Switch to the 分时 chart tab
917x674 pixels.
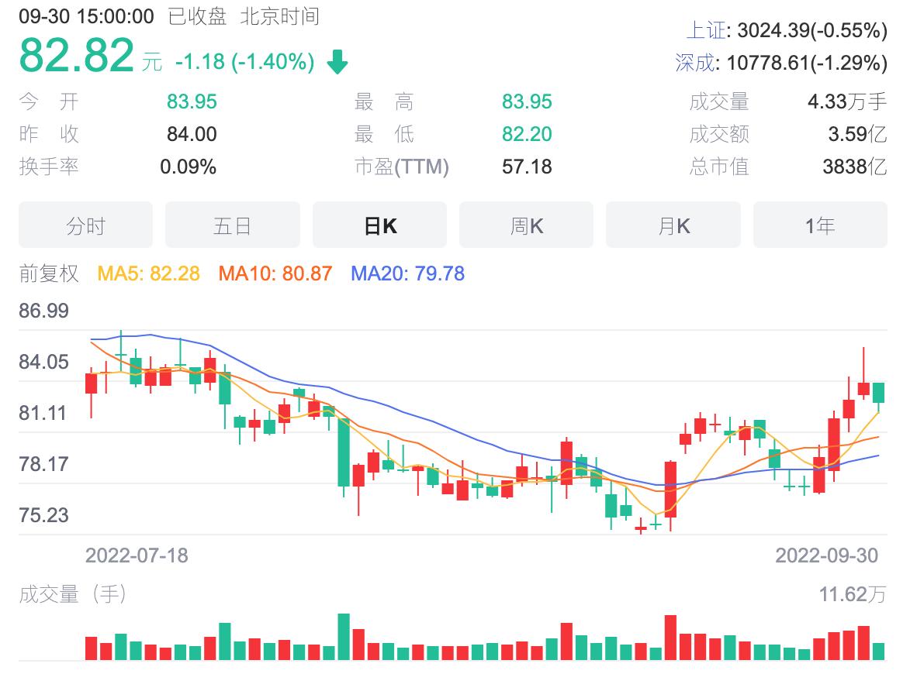(x=85, y=225)
